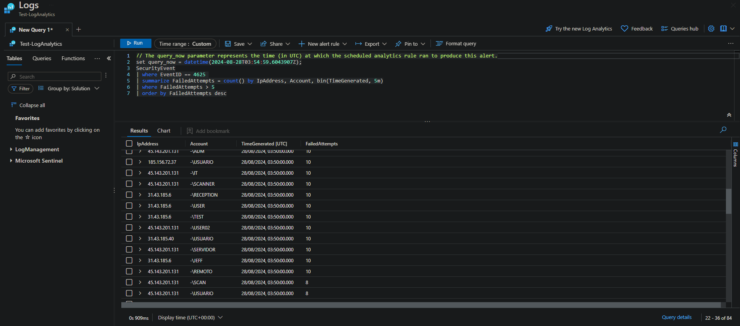Add a new query tab
Image resolution: width=740 pixels, height=326 pixels.
(79, 29)
